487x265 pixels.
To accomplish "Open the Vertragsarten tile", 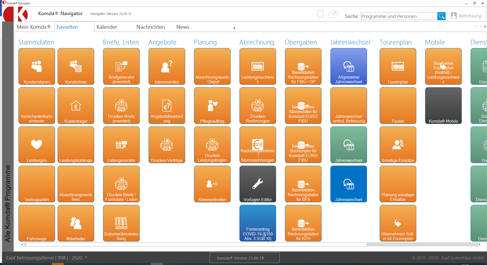I will pos(37,184).
